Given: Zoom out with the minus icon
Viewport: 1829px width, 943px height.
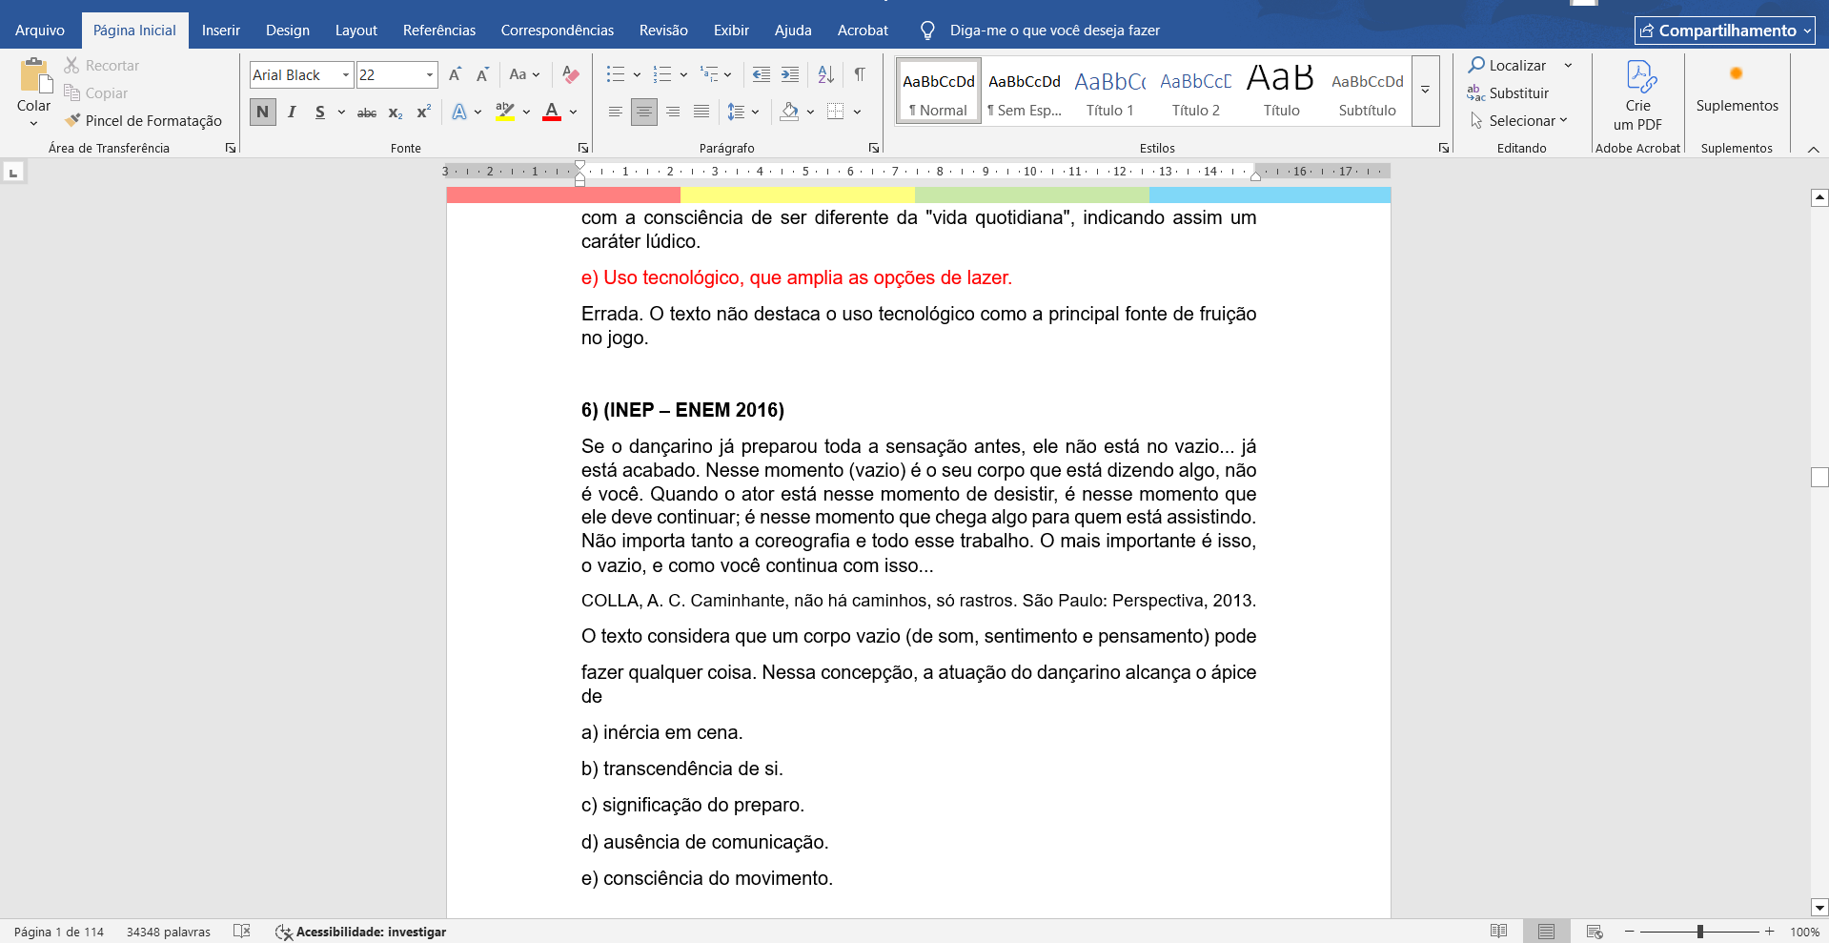Looking at the screenshot, I should 1630,932.
